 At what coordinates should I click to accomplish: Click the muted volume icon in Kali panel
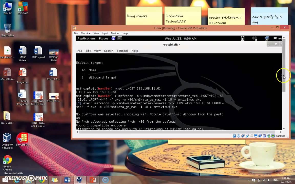tap(254, 38)
